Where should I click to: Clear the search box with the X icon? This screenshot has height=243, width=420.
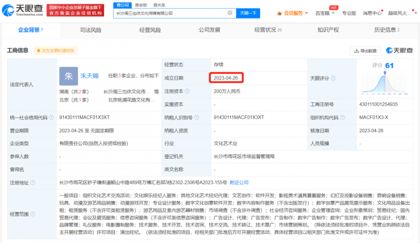[x=230, y=13]
